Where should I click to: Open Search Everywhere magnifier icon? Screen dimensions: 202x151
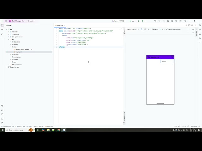pyautogui.click(x=176, y=21)
